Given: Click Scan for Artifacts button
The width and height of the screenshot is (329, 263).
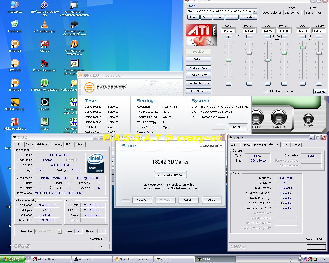Looking at the screenshot, I should 198,83.
